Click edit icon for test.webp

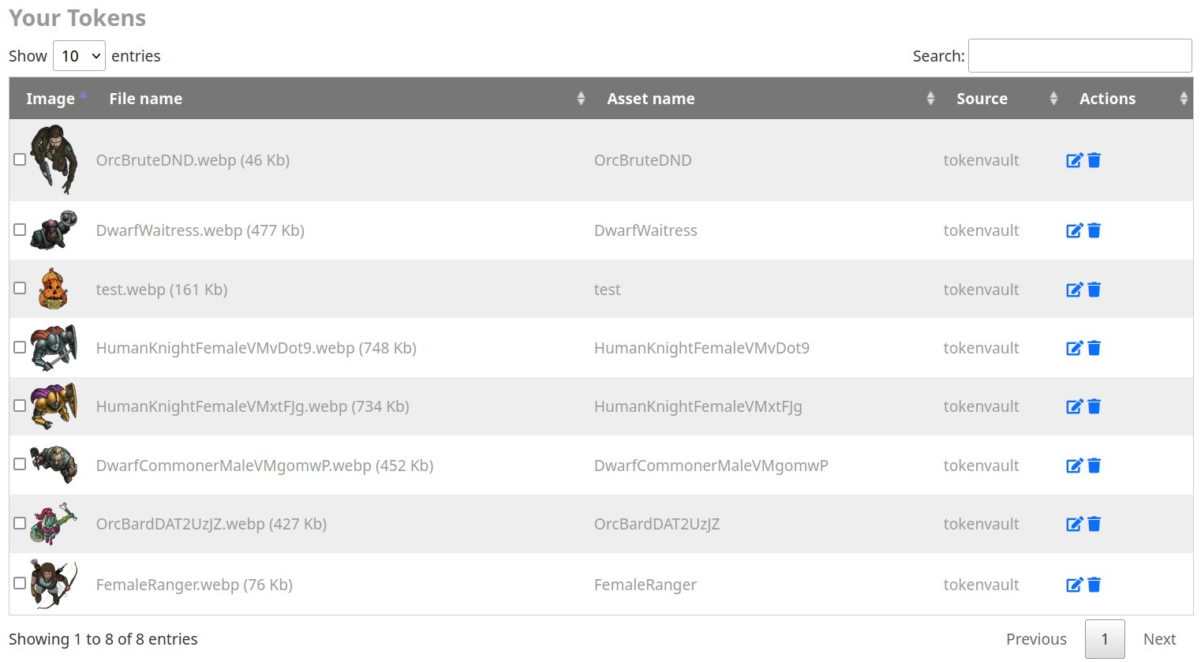[1074, 290]
